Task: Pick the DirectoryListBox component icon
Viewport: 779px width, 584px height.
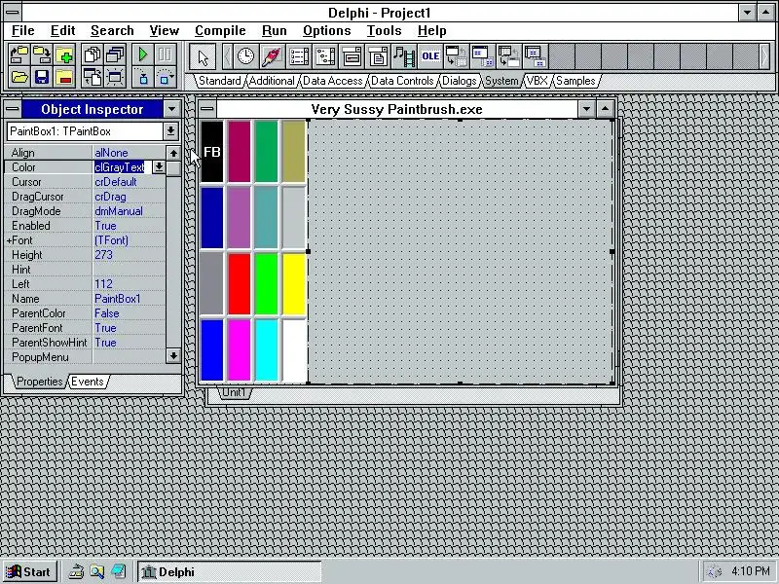Action: coord(325,56)
